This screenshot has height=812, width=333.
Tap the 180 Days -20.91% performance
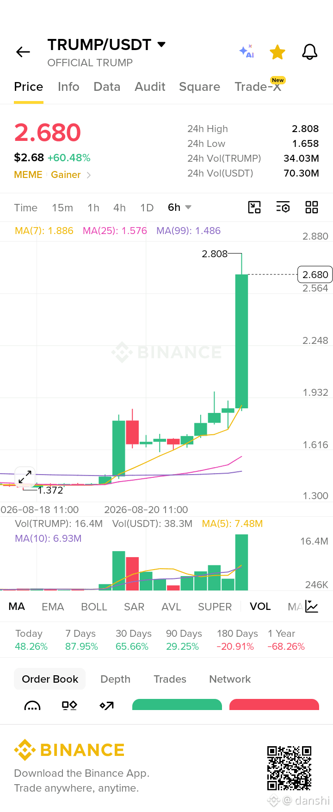pyautogui.click(x=237, y=640)
